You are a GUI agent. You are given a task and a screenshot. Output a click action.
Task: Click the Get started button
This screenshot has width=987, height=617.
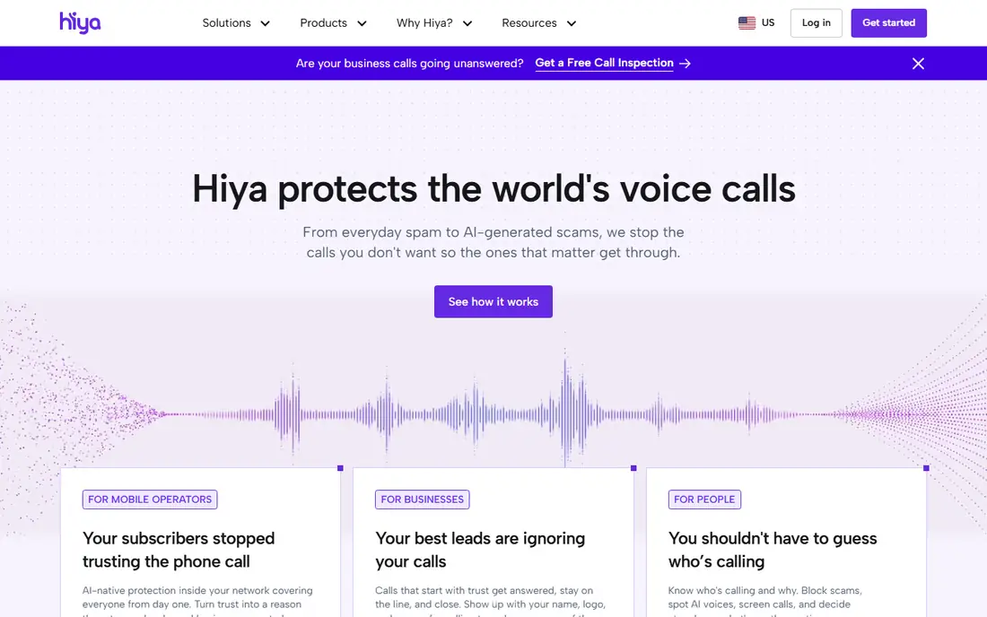888,22
